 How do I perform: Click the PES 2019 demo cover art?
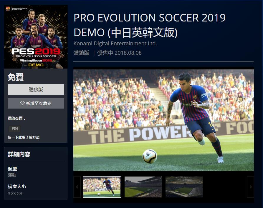(36, 37)
